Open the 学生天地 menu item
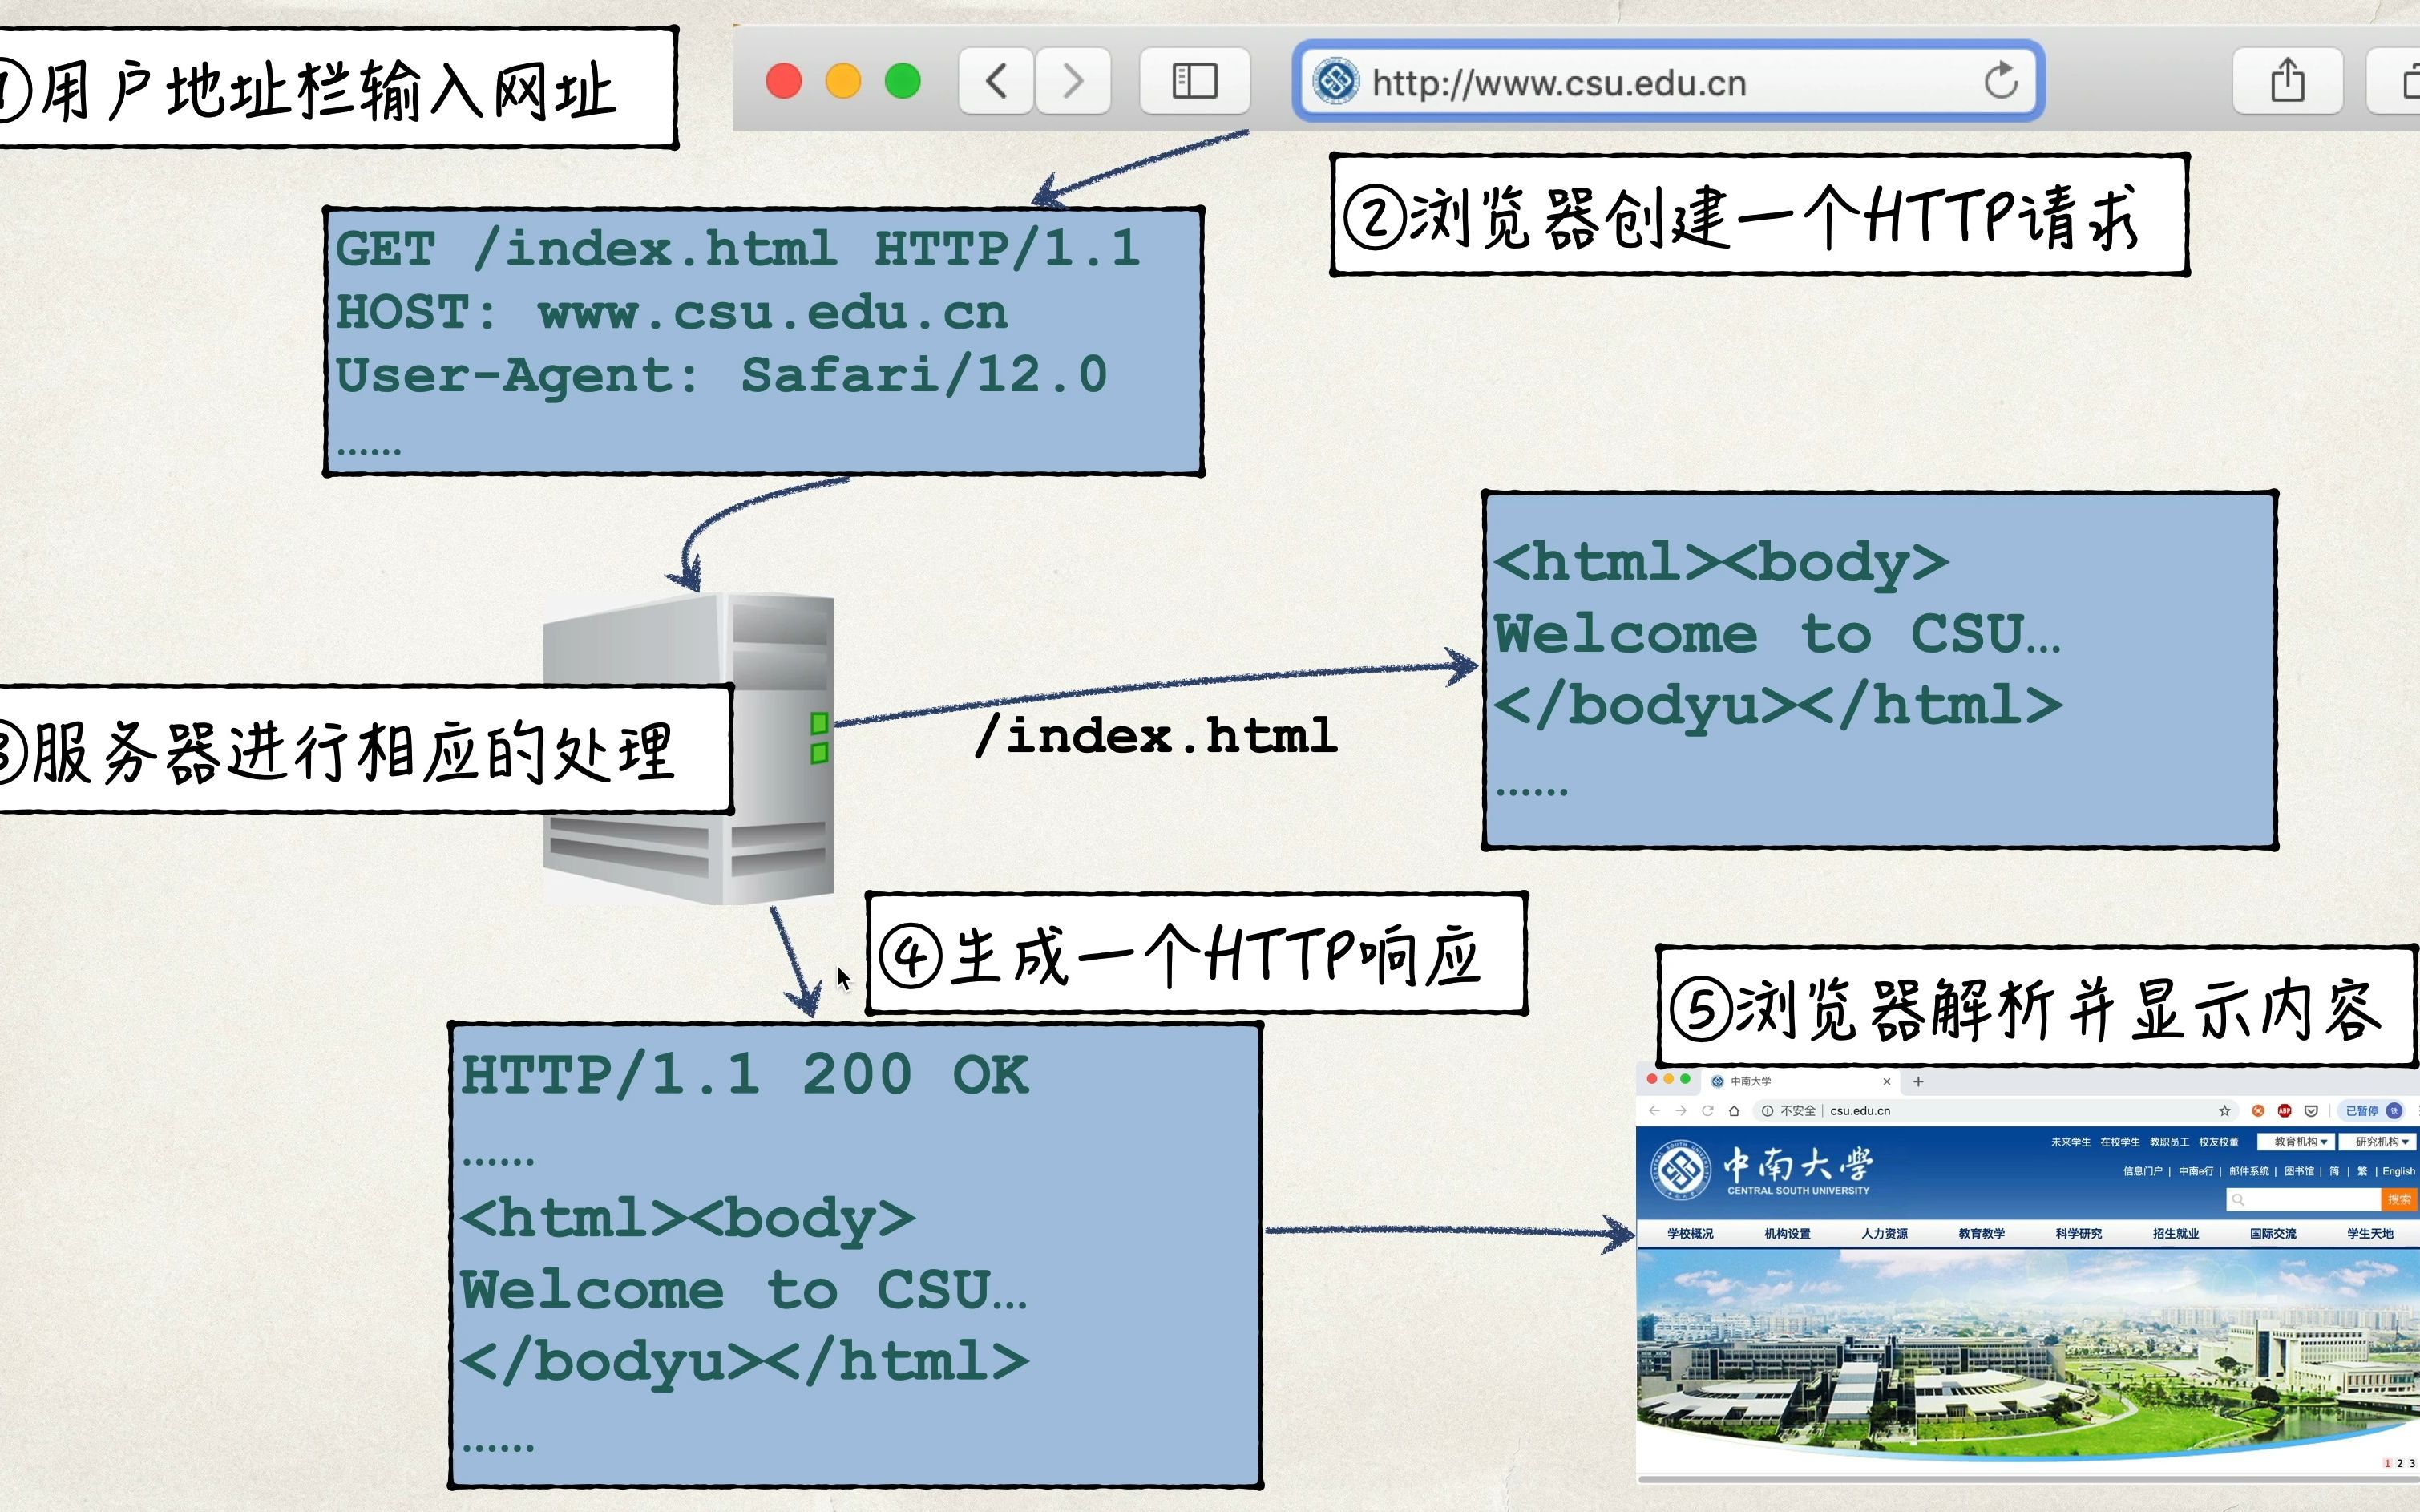2420x1512 pixels. [2369, 1233]
